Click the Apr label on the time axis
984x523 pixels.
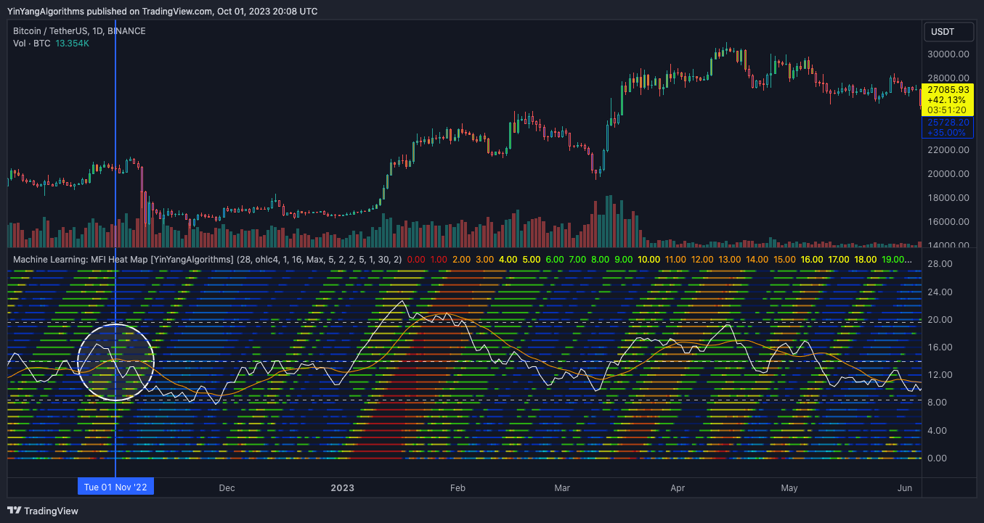(x=677, y=487)
